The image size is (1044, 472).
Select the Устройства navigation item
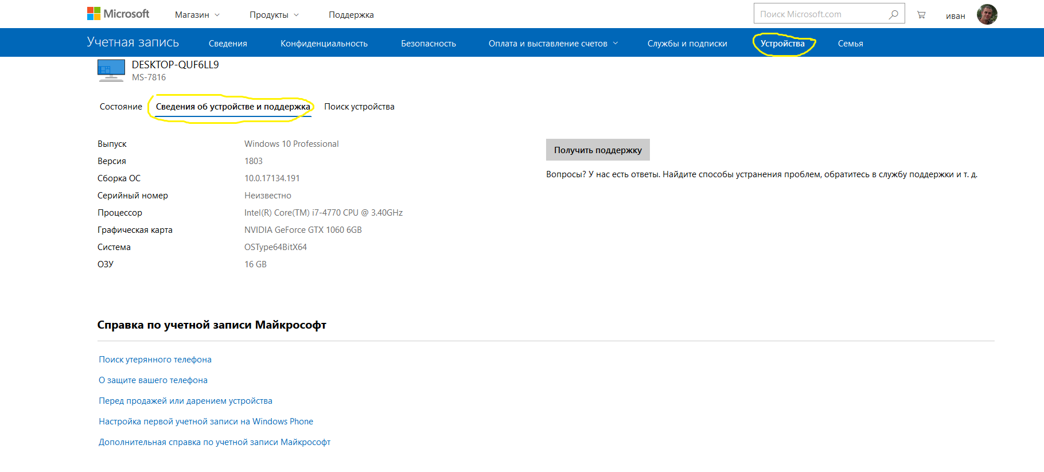[x=782, y=44]
